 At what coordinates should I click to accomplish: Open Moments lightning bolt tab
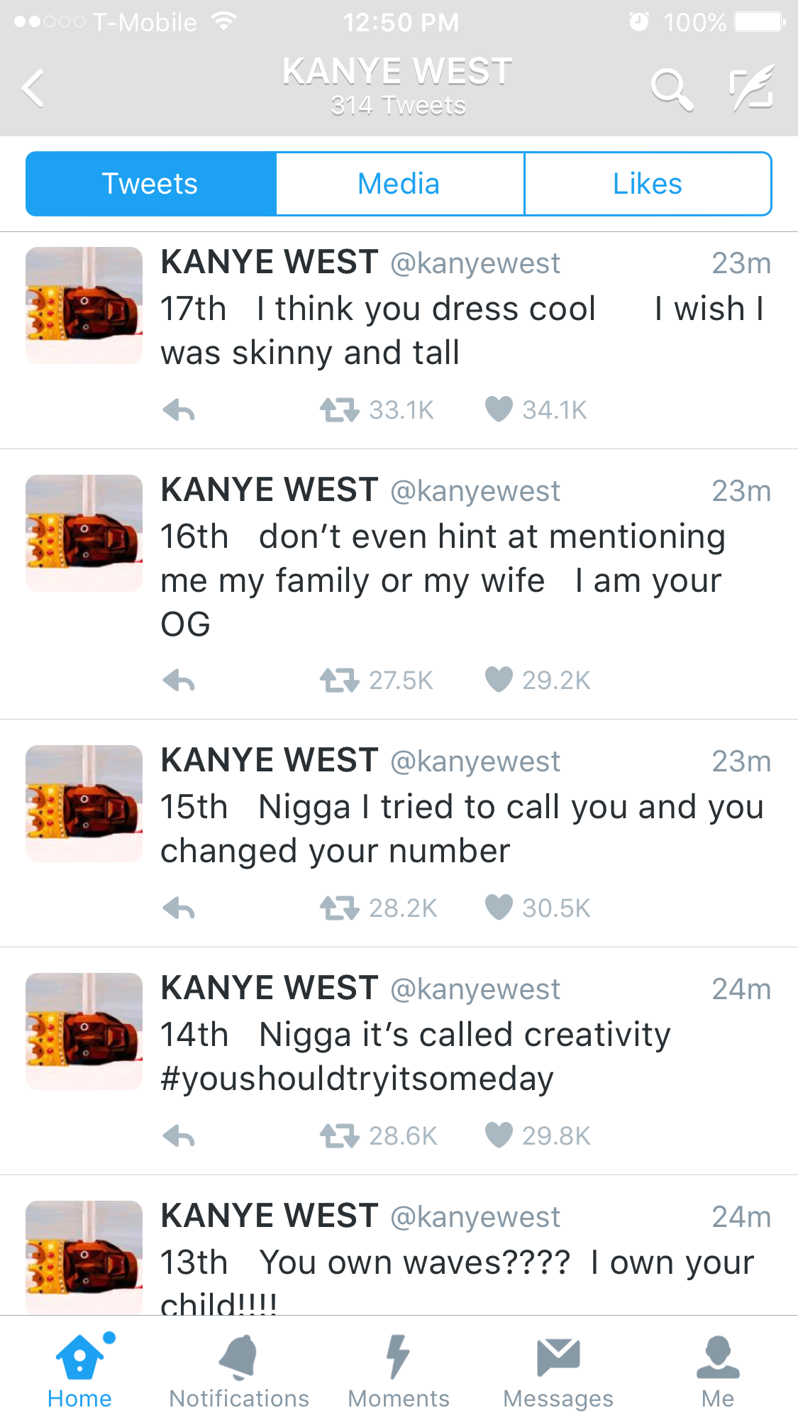click(399, 1371)
